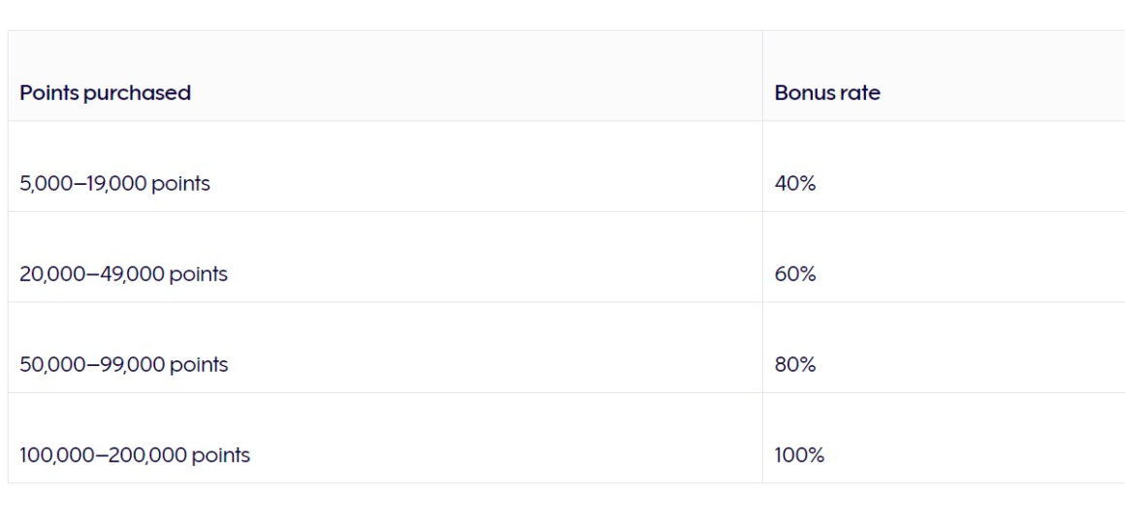Click the word 'points' after 50,000–99,000
This screenshot has height=521, width=1125.
pyautogui.click(x=199, y=365)
